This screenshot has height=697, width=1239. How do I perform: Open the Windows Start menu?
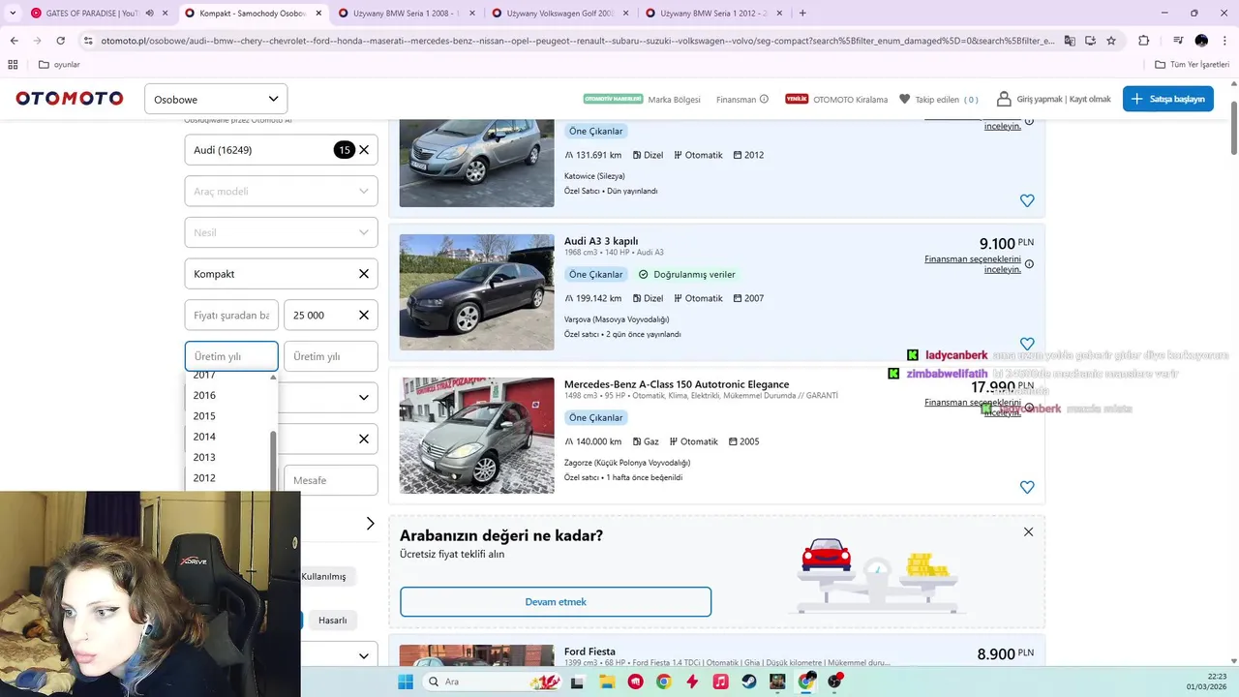pyautogui.click(x=406, y=682)
